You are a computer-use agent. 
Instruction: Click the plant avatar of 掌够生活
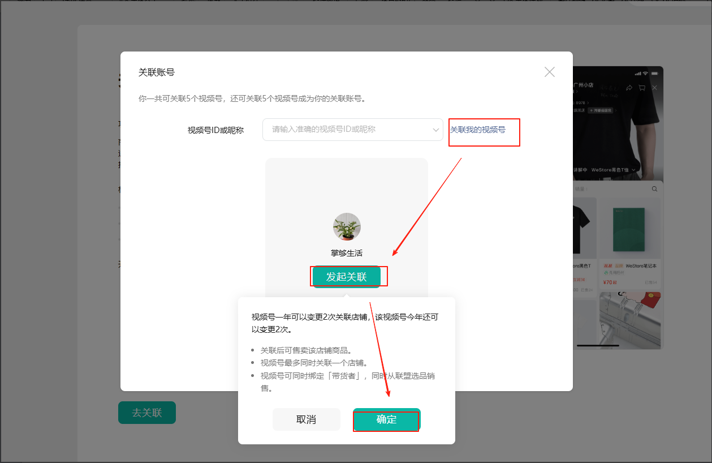coord(347,227)
